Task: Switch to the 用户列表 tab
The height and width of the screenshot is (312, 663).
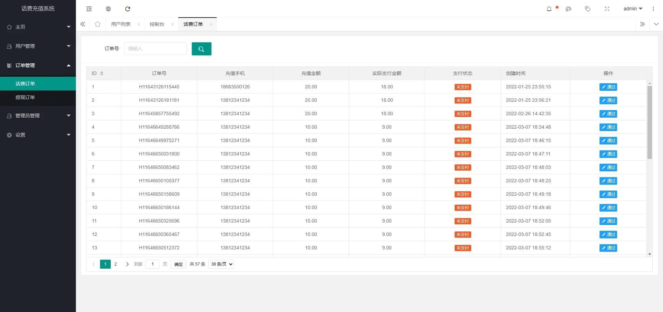Action: 121,24
